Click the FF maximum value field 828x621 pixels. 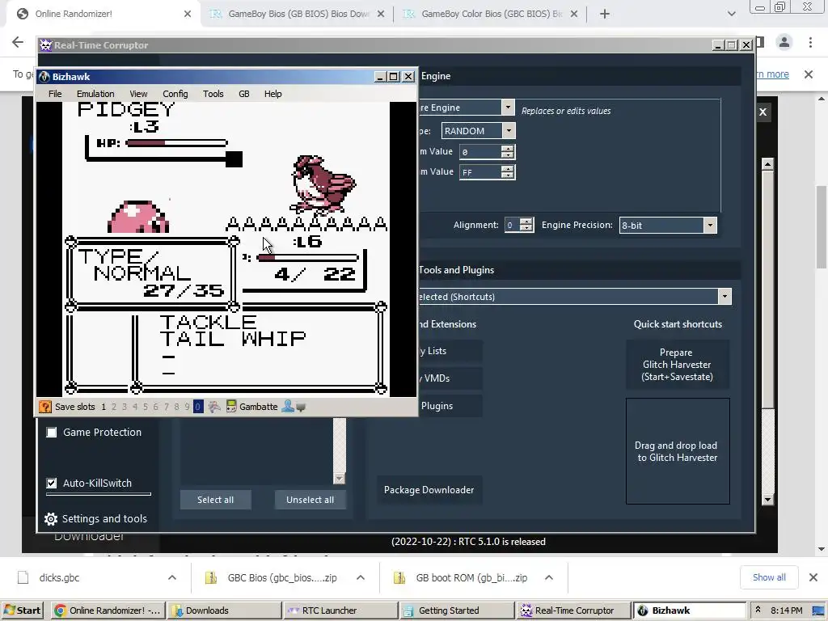click(x=480, y=172)
